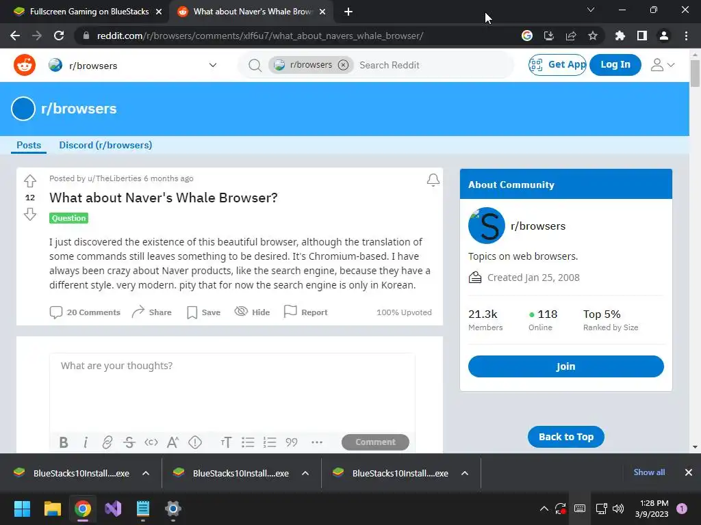Click the install app icon in address bar
Image resolution: width=701 pixels, height=525 pixels.
(x=549, y=36)
